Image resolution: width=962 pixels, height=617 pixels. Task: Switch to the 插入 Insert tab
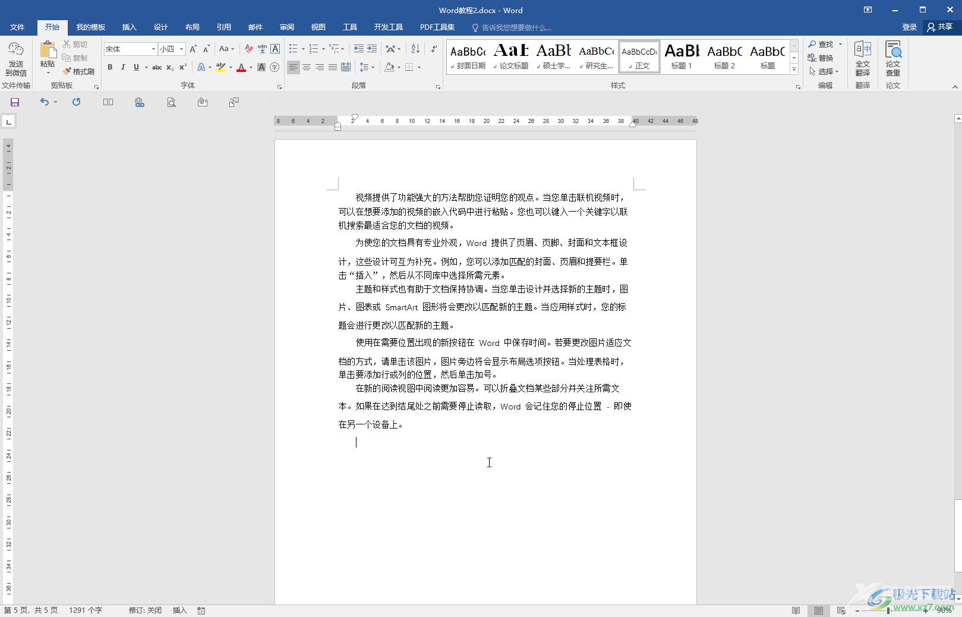(129, 27)
